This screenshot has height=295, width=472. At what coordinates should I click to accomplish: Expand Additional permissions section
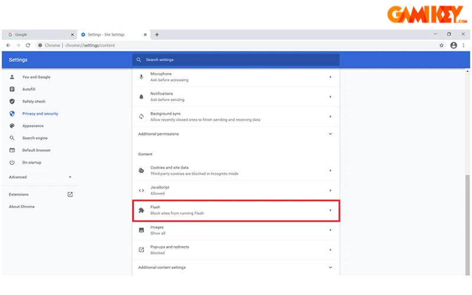(x=330, y=134)
